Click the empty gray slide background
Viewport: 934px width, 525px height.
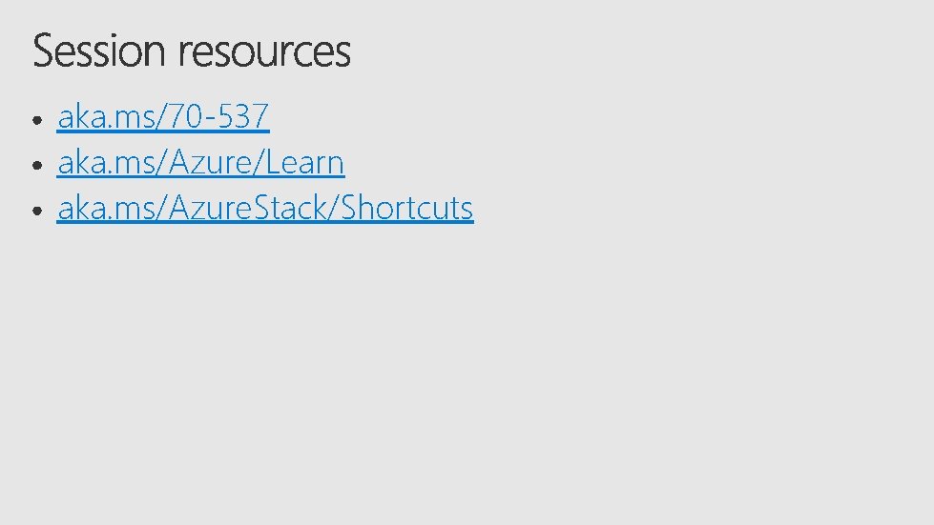(595, 356)
